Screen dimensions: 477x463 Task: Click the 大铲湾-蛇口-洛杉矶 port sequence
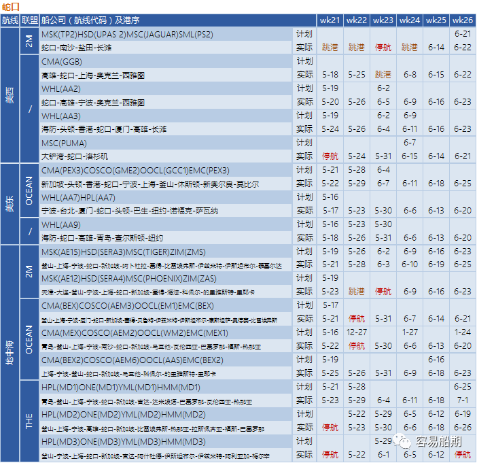tap(75, 156)
